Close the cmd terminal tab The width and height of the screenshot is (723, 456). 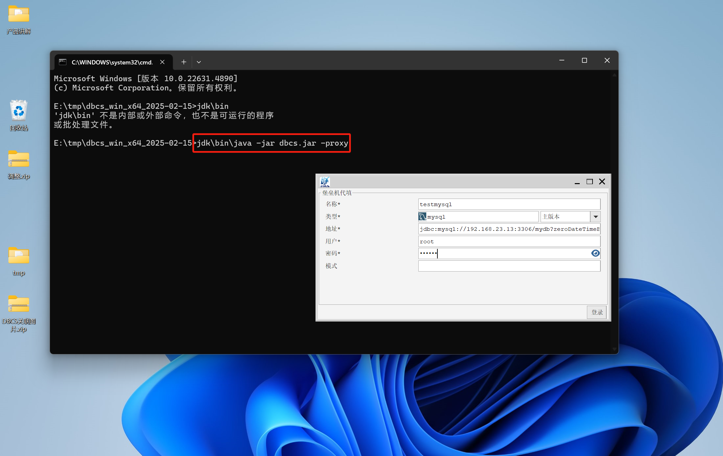click(162, 62)
